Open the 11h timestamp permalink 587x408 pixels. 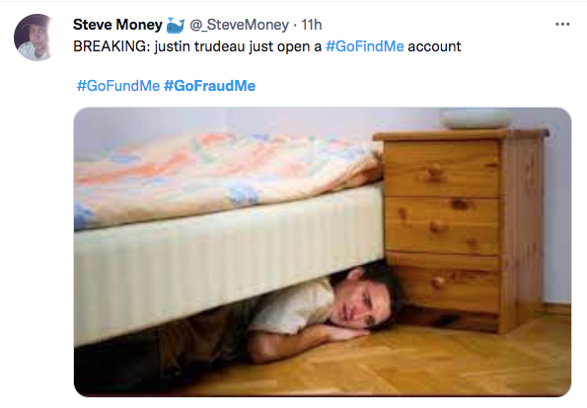point(312,25)
